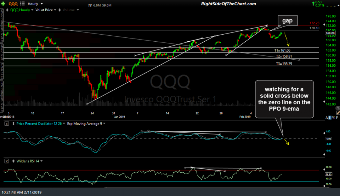Open the symbol list icon beside QQQ

[22, 4]
